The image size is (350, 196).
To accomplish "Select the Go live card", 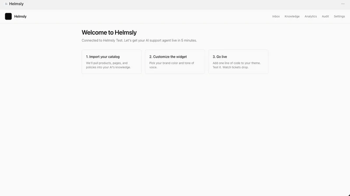I will pos(238,61).
